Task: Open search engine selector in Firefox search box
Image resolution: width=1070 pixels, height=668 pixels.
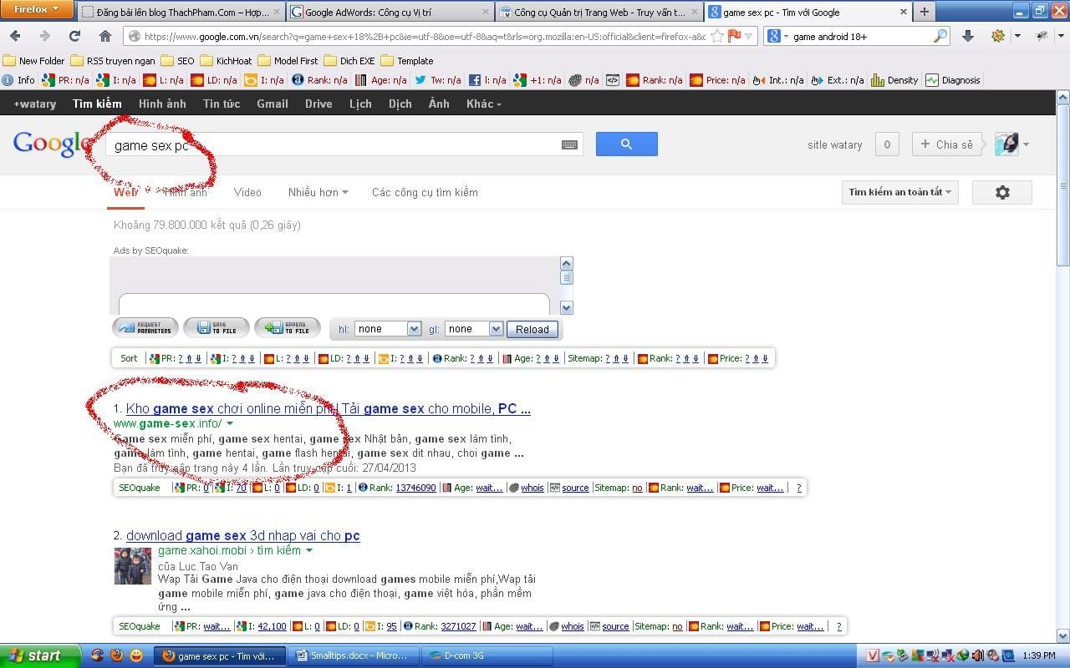Action: [776, 36]
